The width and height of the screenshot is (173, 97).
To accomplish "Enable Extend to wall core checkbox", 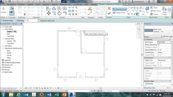I will click(x=39, y=20).
